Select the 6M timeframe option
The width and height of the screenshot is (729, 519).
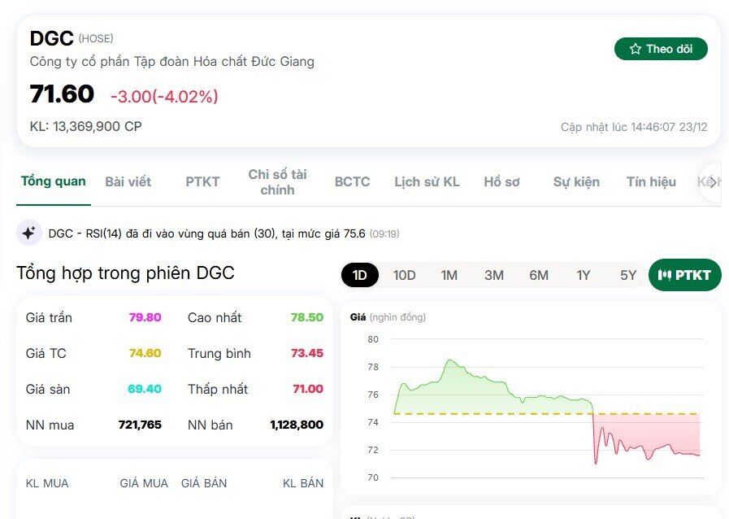click(539, 275)
